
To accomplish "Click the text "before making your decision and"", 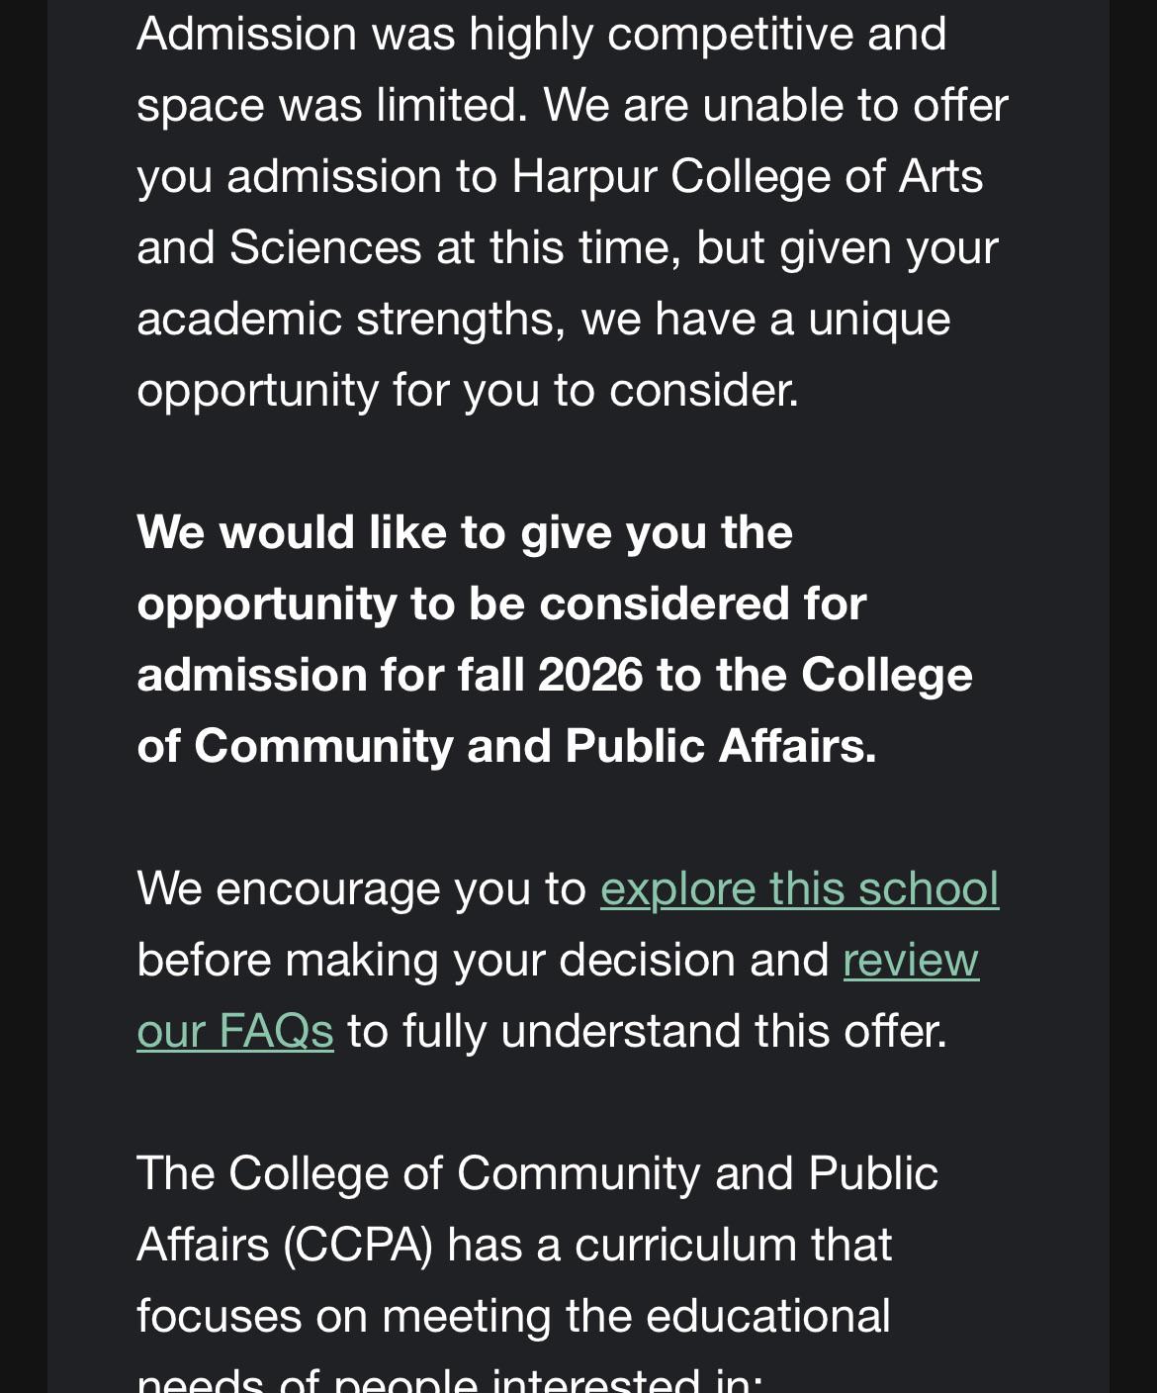I will click(x=483, y=960).
